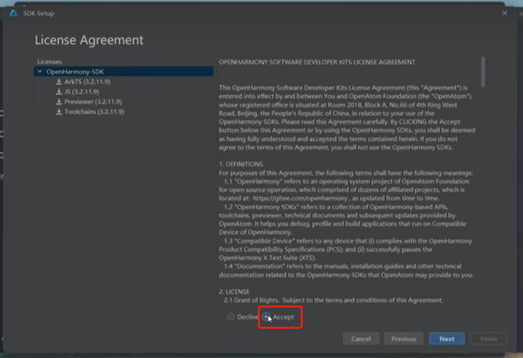
Task: Select JS (3.2.11.9) entry
Action: click(82, 91)
